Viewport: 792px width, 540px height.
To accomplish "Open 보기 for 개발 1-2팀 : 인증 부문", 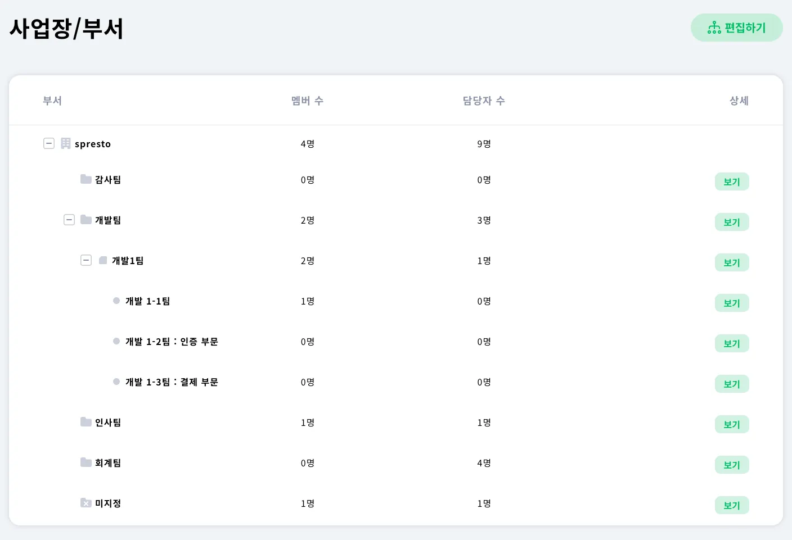I will 732,343.
